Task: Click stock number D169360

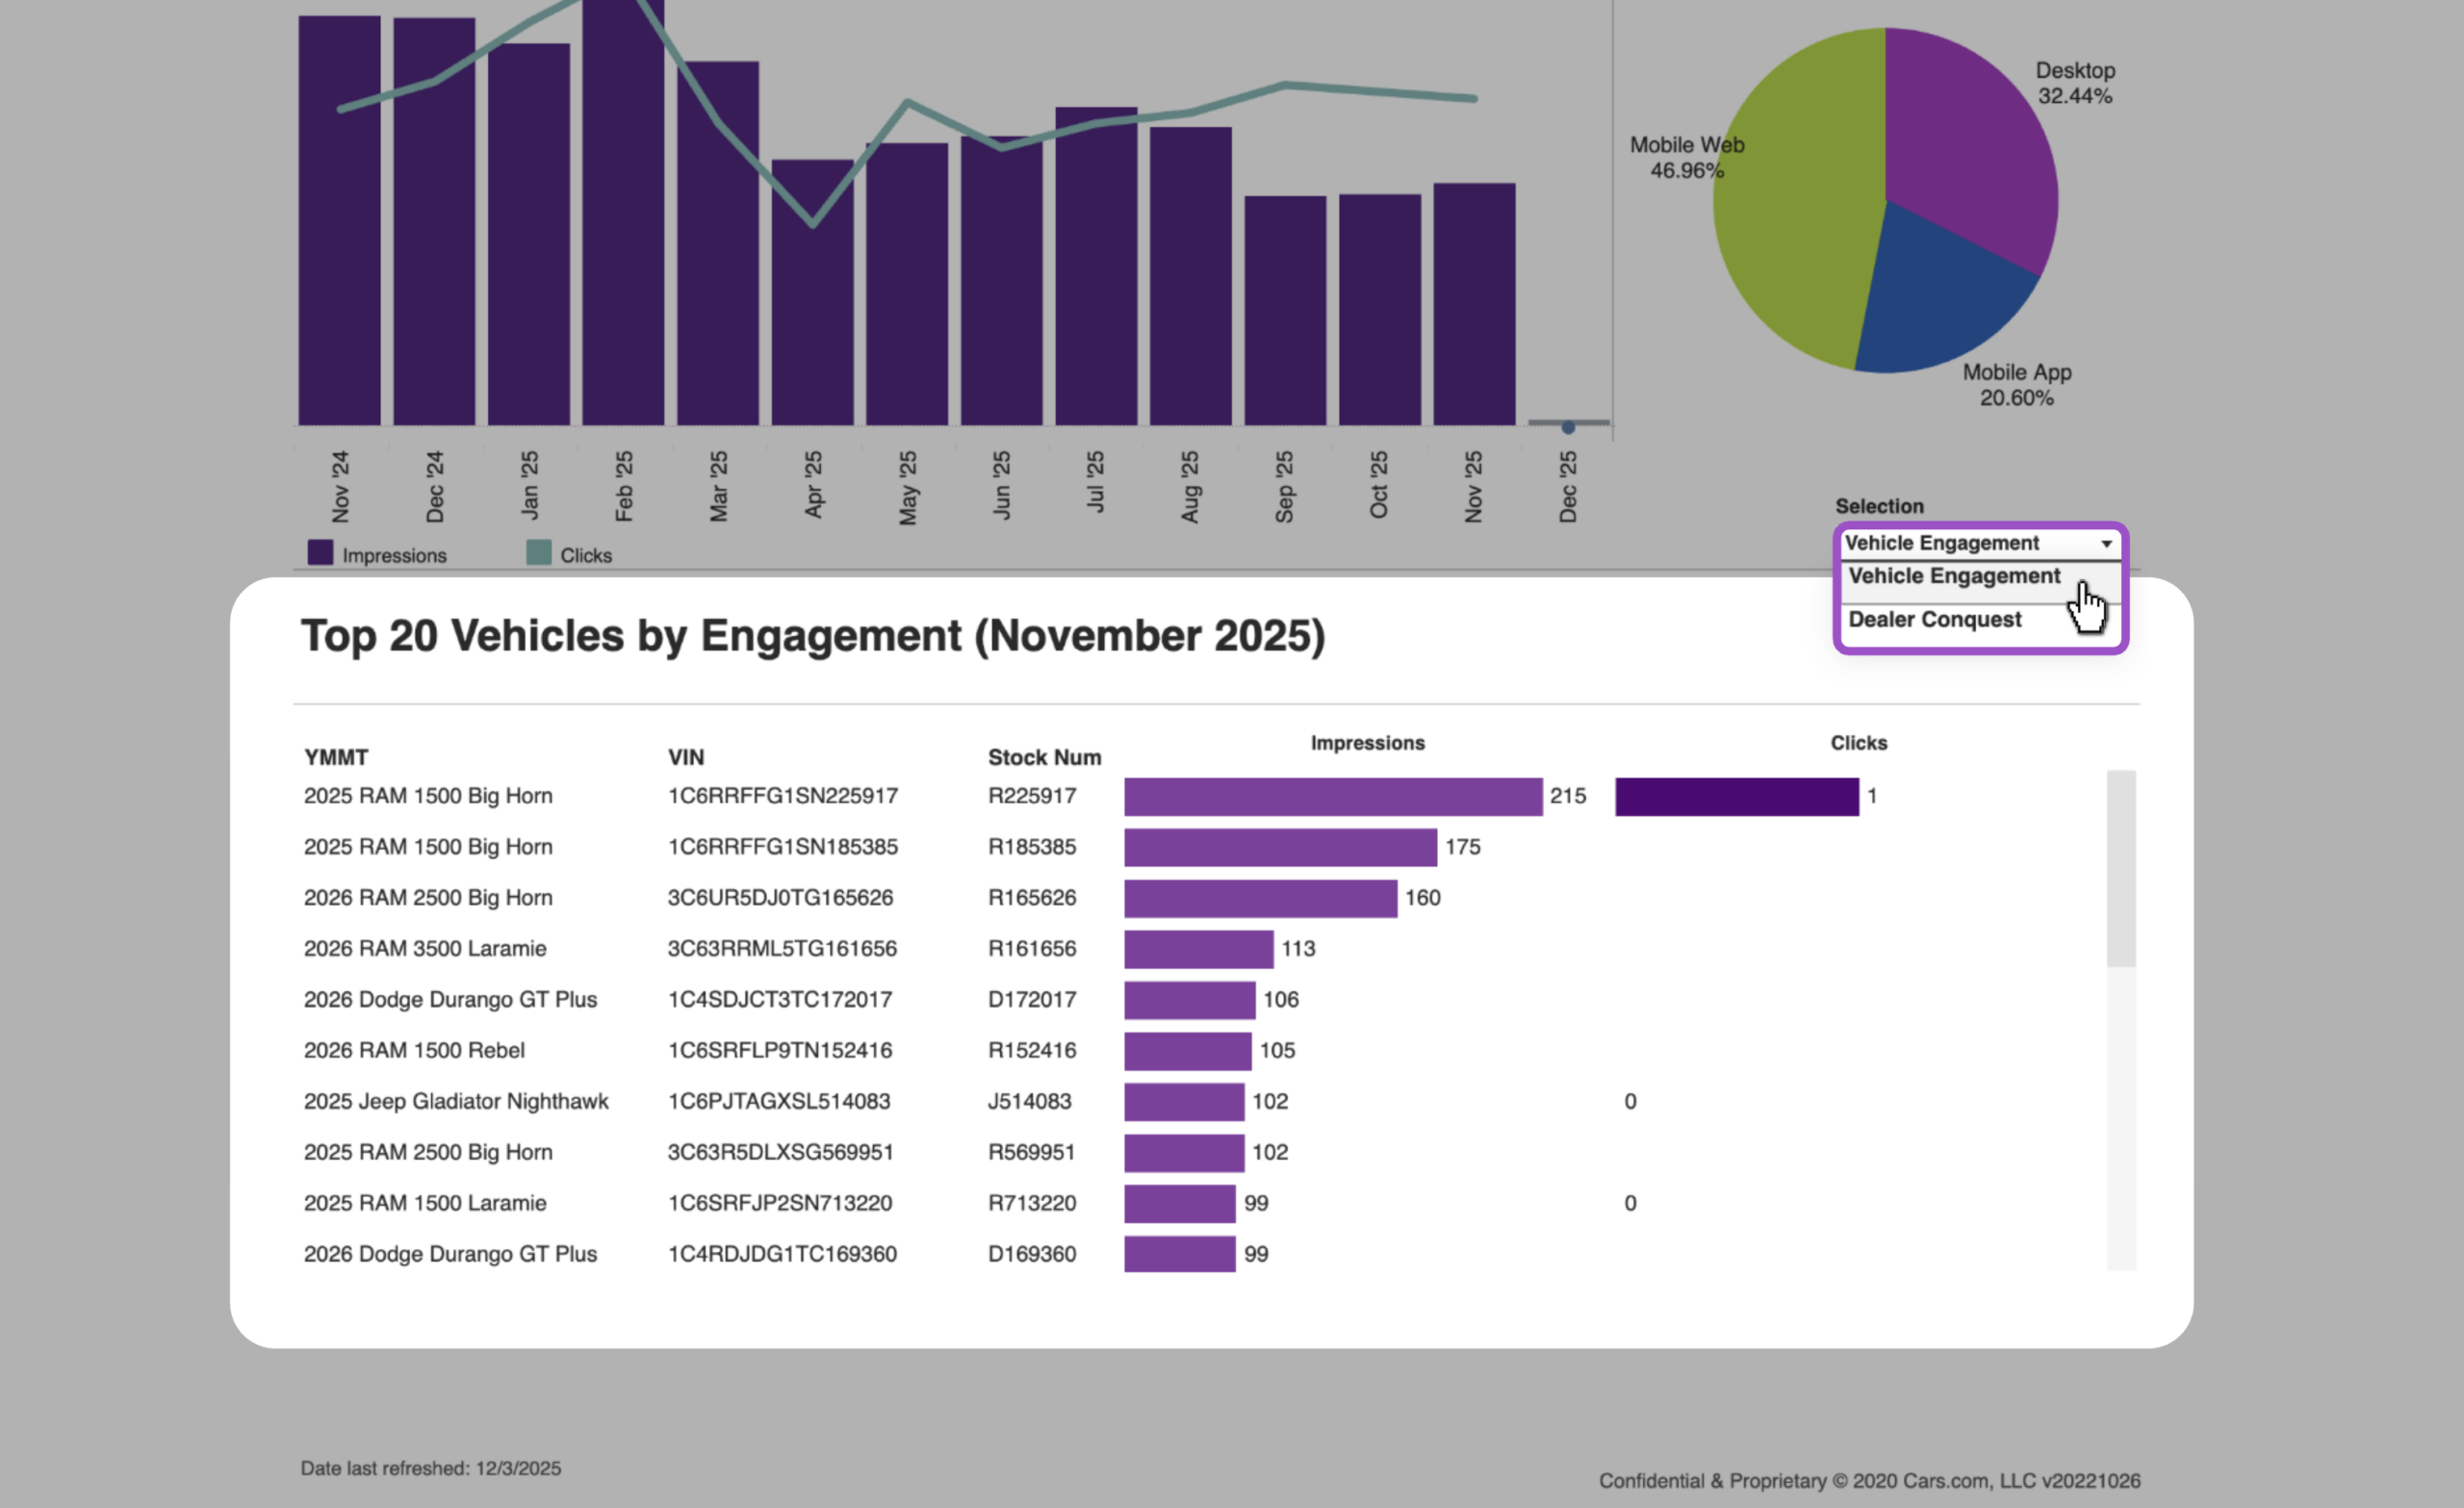Action: [1032, 1254]
